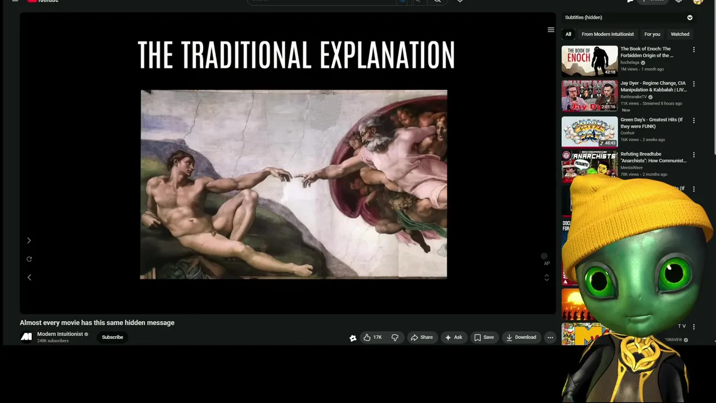
Task: Download the video
Action: (521, 337)
